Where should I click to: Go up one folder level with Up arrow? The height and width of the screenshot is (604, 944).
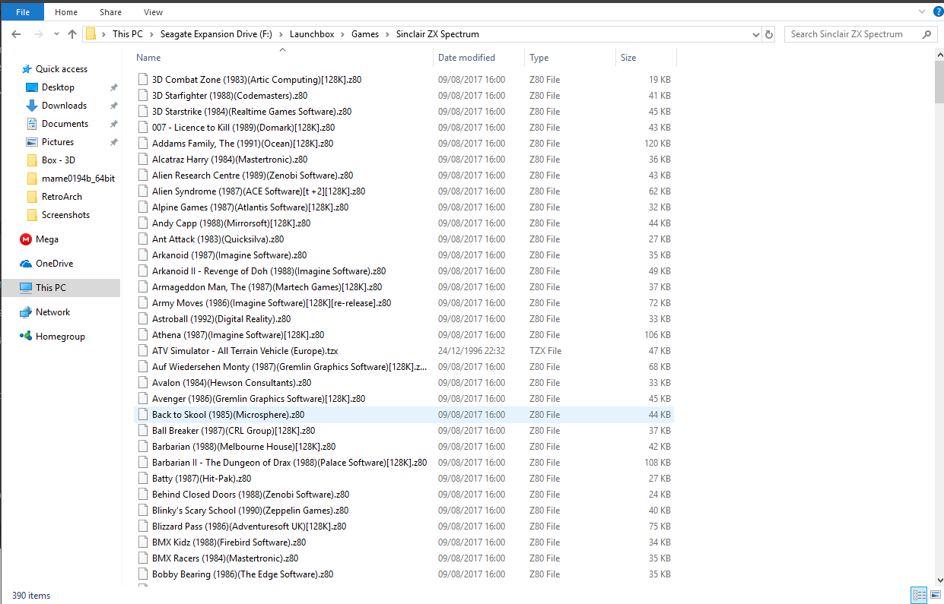[x=72, y=34]
